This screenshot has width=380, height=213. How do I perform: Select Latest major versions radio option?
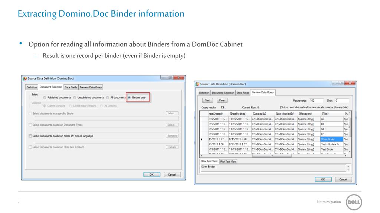pyautogui.click(x=70, y=106)
